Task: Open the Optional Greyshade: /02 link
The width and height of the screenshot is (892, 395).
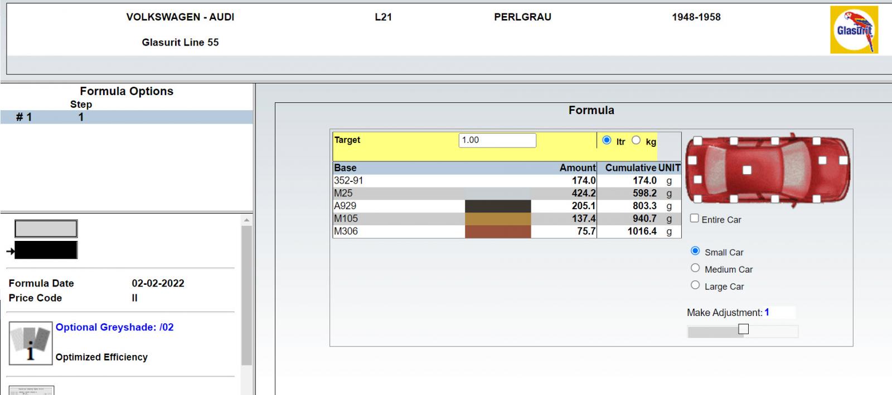Action: pyautogui.click(x=115, y=327)
